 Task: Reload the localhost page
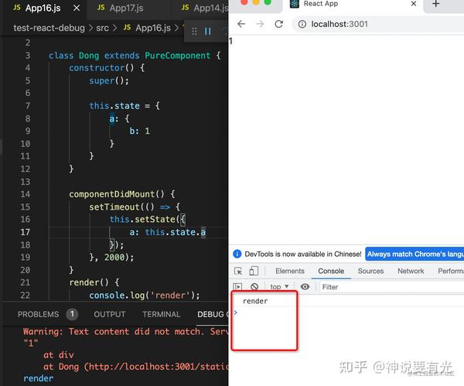pyautogui.click(x=278, y=24)
